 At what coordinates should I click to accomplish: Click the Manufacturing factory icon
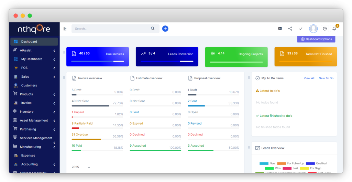(x=15, y=146)
